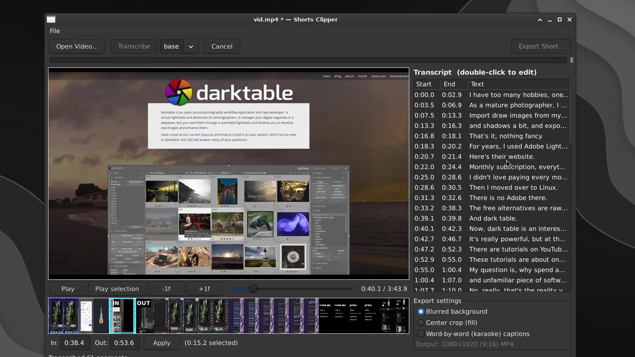This screenshot has width=635, height=357.
Task: Click the End column header
Action: (x=454, y=84)
